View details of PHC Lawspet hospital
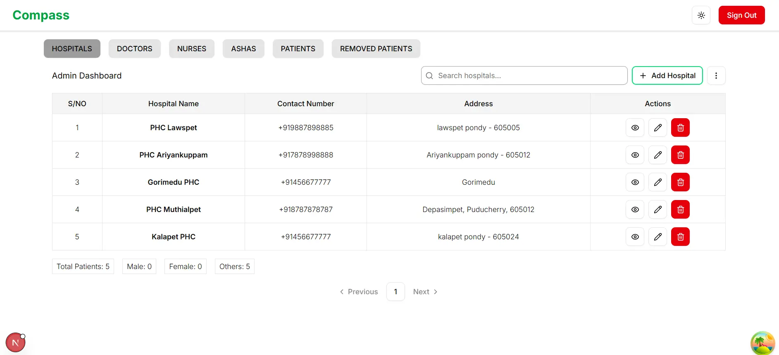Screen dimensions: 779x355 pos(635,128)
